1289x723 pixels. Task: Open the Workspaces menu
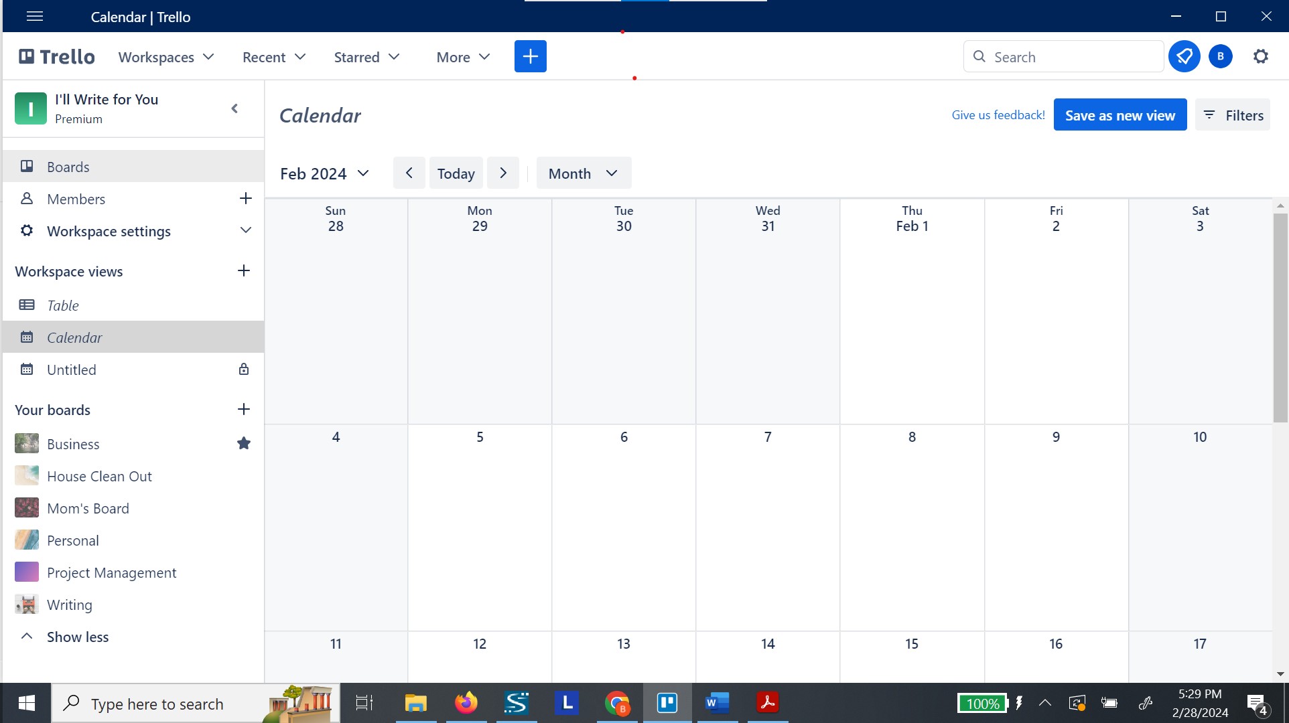click(x=165, y=57)
